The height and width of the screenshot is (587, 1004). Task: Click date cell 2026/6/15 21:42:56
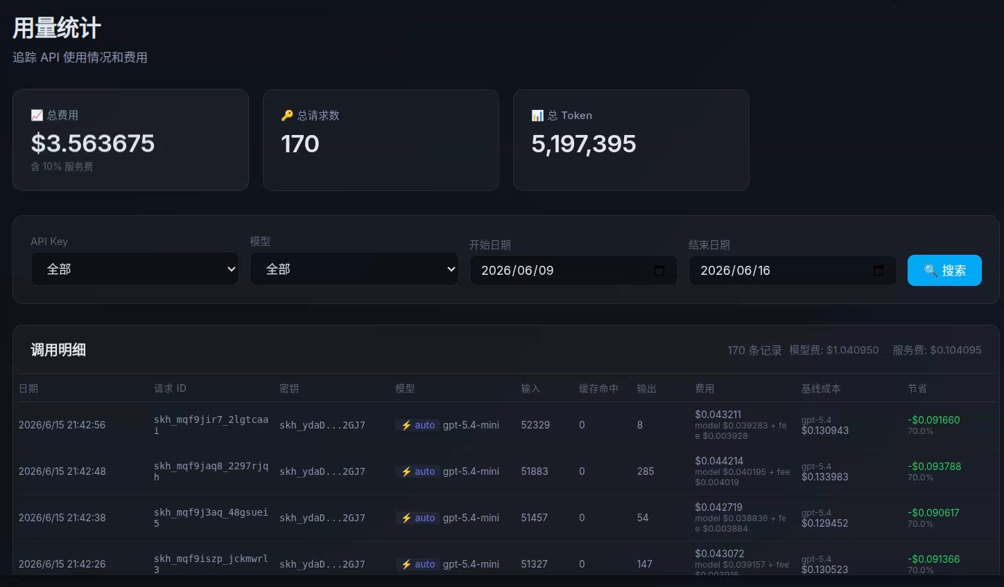pos(62,425)
